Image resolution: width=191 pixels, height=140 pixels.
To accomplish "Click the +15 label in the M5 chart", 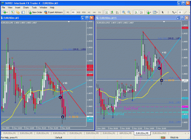I will click(65, 83).
